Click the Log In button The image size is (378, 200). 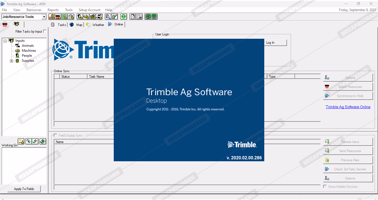tap(275, 43)
